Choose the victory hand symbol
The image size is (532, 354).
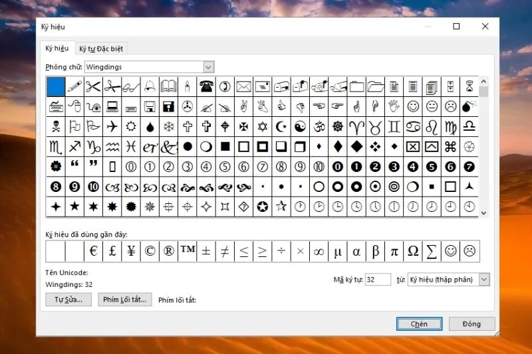243,107
